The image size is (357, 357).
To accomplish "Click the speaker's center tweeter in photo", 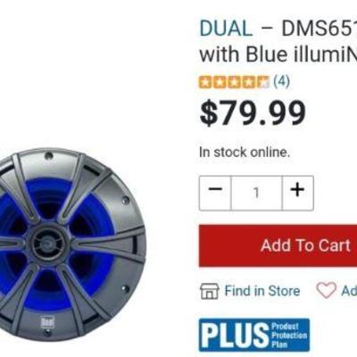I will pyautogui.click(x=48, y=244).
